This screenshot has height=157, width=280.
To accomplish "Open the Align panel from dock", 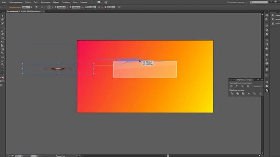I will 267,86.
